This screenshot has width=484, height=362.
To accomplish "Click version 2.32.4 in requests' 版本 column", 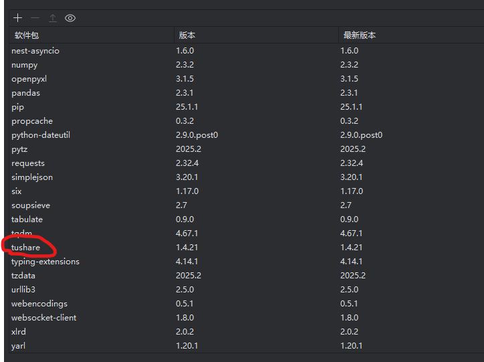I will click(187, 163).
